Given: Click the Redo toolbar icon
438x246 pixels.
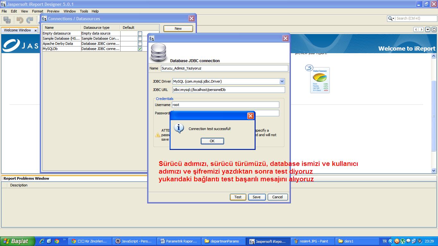Looking at the screenshot, I should [30, 20].
